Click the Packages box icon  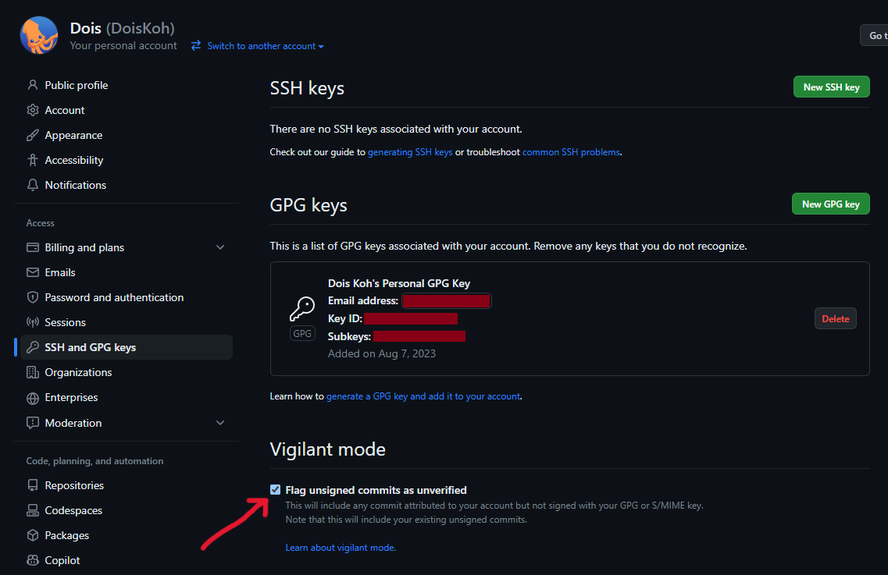(33, 534)
